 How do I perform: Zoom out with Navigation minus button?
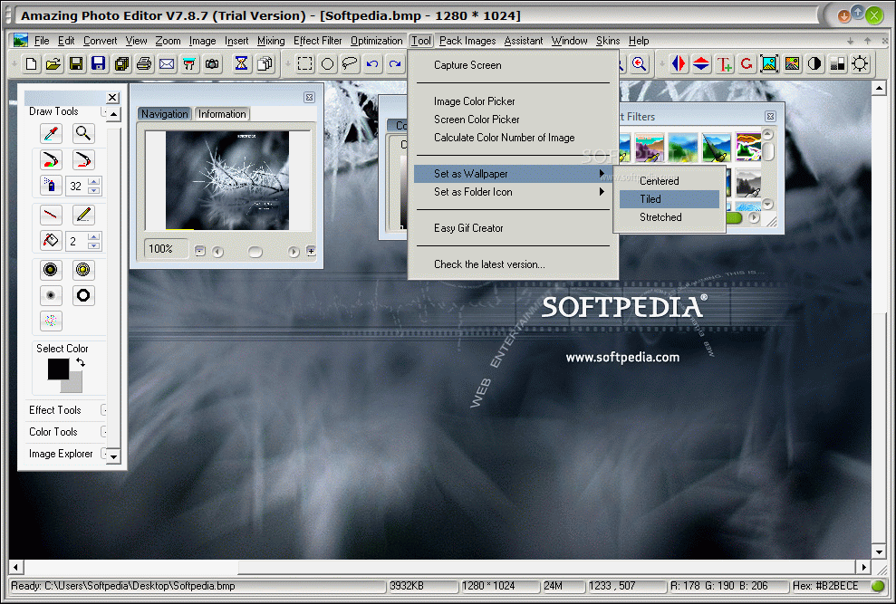199,251
